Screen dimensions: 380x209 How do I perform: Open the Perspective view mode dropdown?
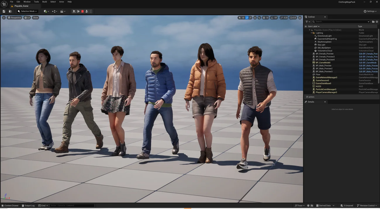pyautogui.click(x=14, y=18)
